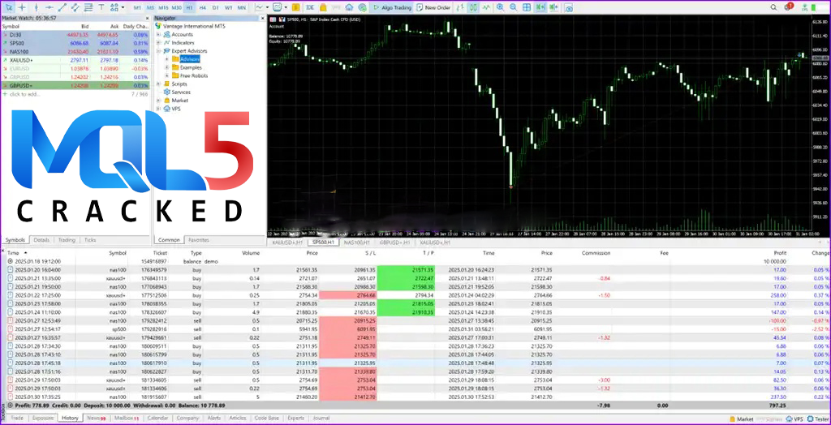This screenshot has height=425, width=831.
Task: Open the Symbols tab
Action: click(15, 240)
